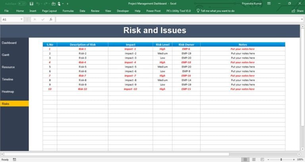
Task: Click the zoom in plus button
Action: click(294, 160)
